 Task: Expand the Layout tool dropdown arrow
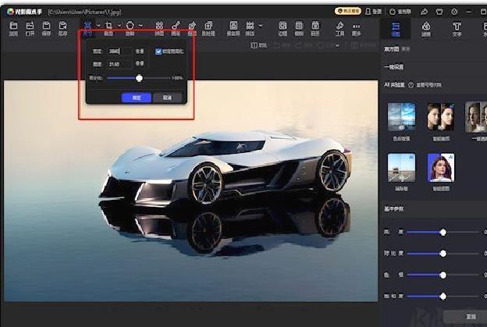(260, 26)
